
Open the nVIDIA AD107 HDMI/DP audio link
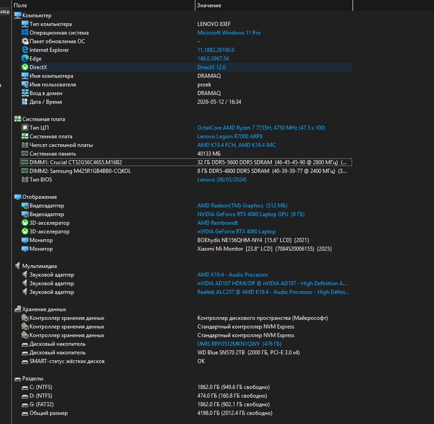click(x=272, y=283)
